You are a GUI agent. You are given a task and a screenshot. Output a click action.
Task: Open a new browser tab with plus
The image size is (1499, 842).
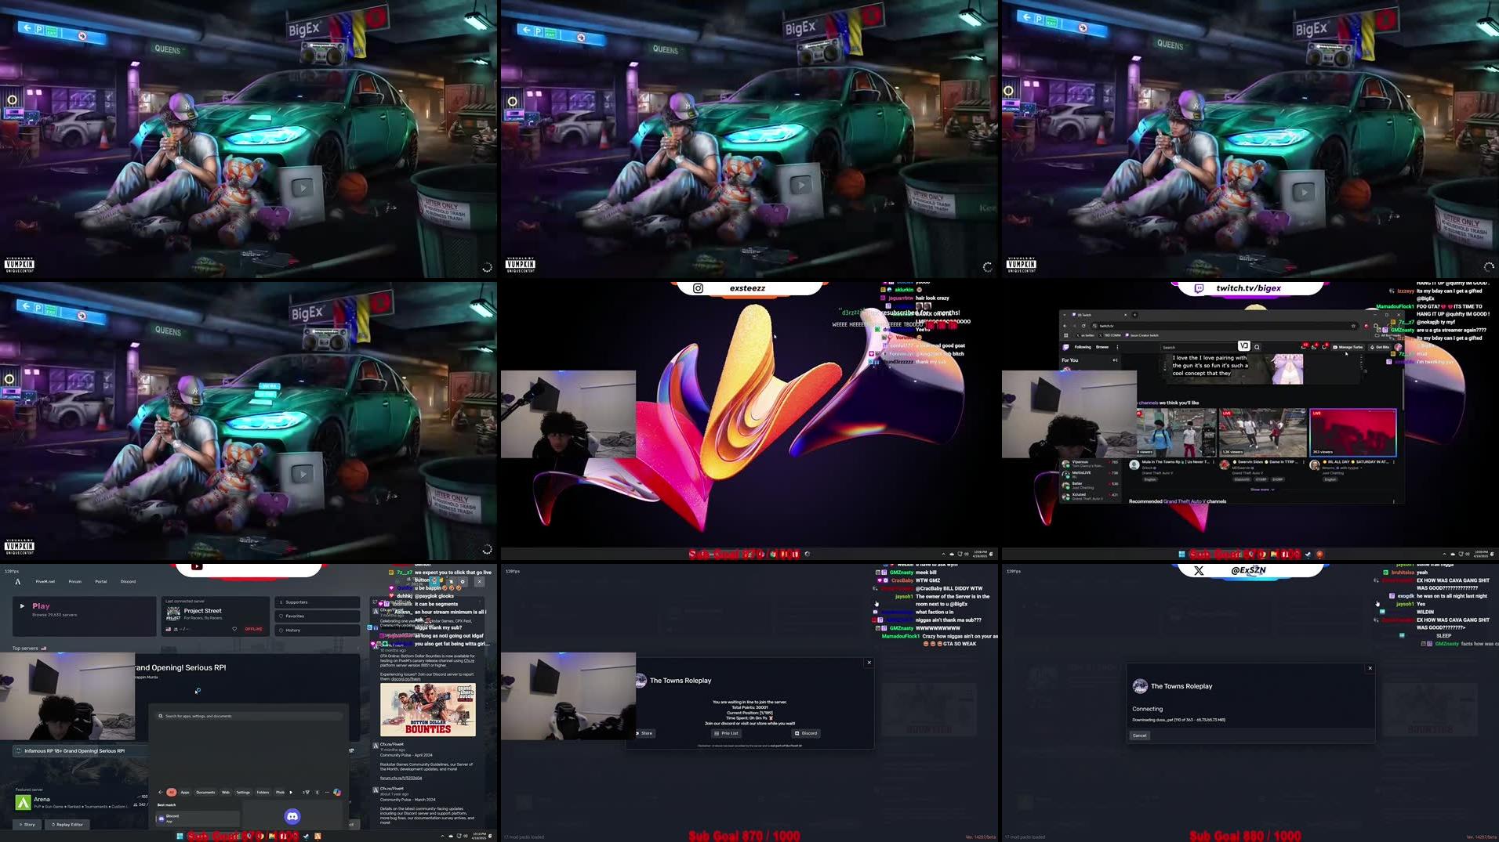click(1134, 315)
